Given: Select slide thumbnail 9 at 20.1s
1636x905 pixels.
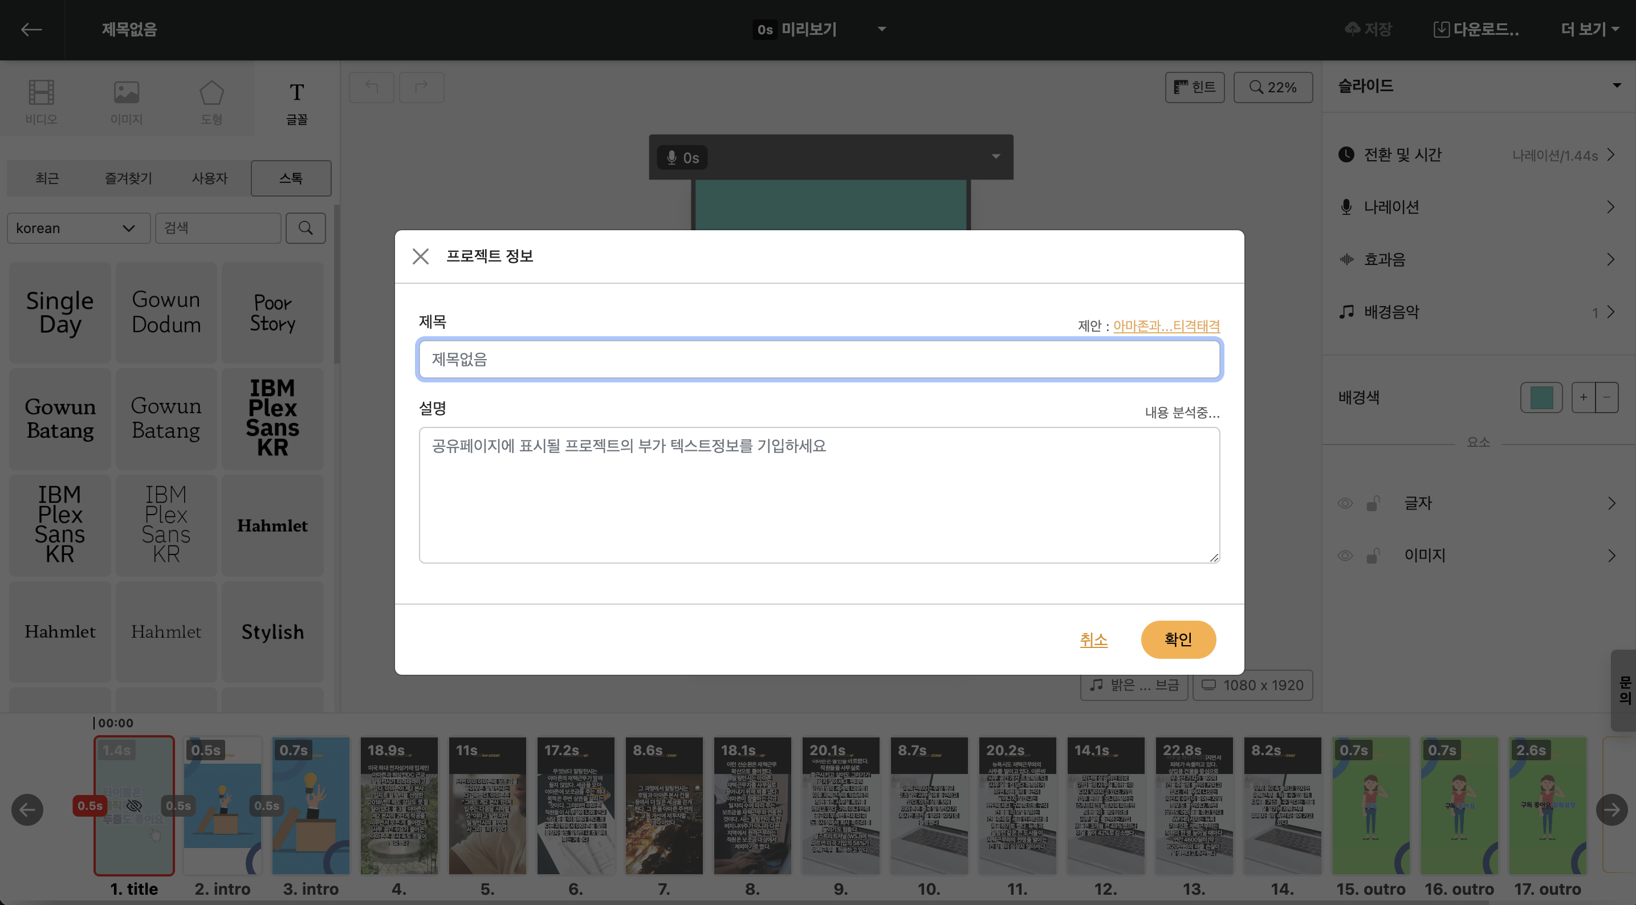Looking at the screenshot, I should 841,805.
